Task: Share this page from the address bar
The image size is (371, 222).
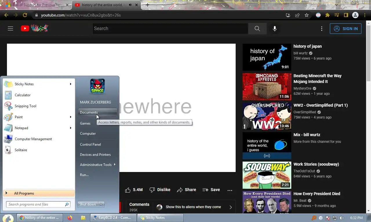Action: pos(297,15)
